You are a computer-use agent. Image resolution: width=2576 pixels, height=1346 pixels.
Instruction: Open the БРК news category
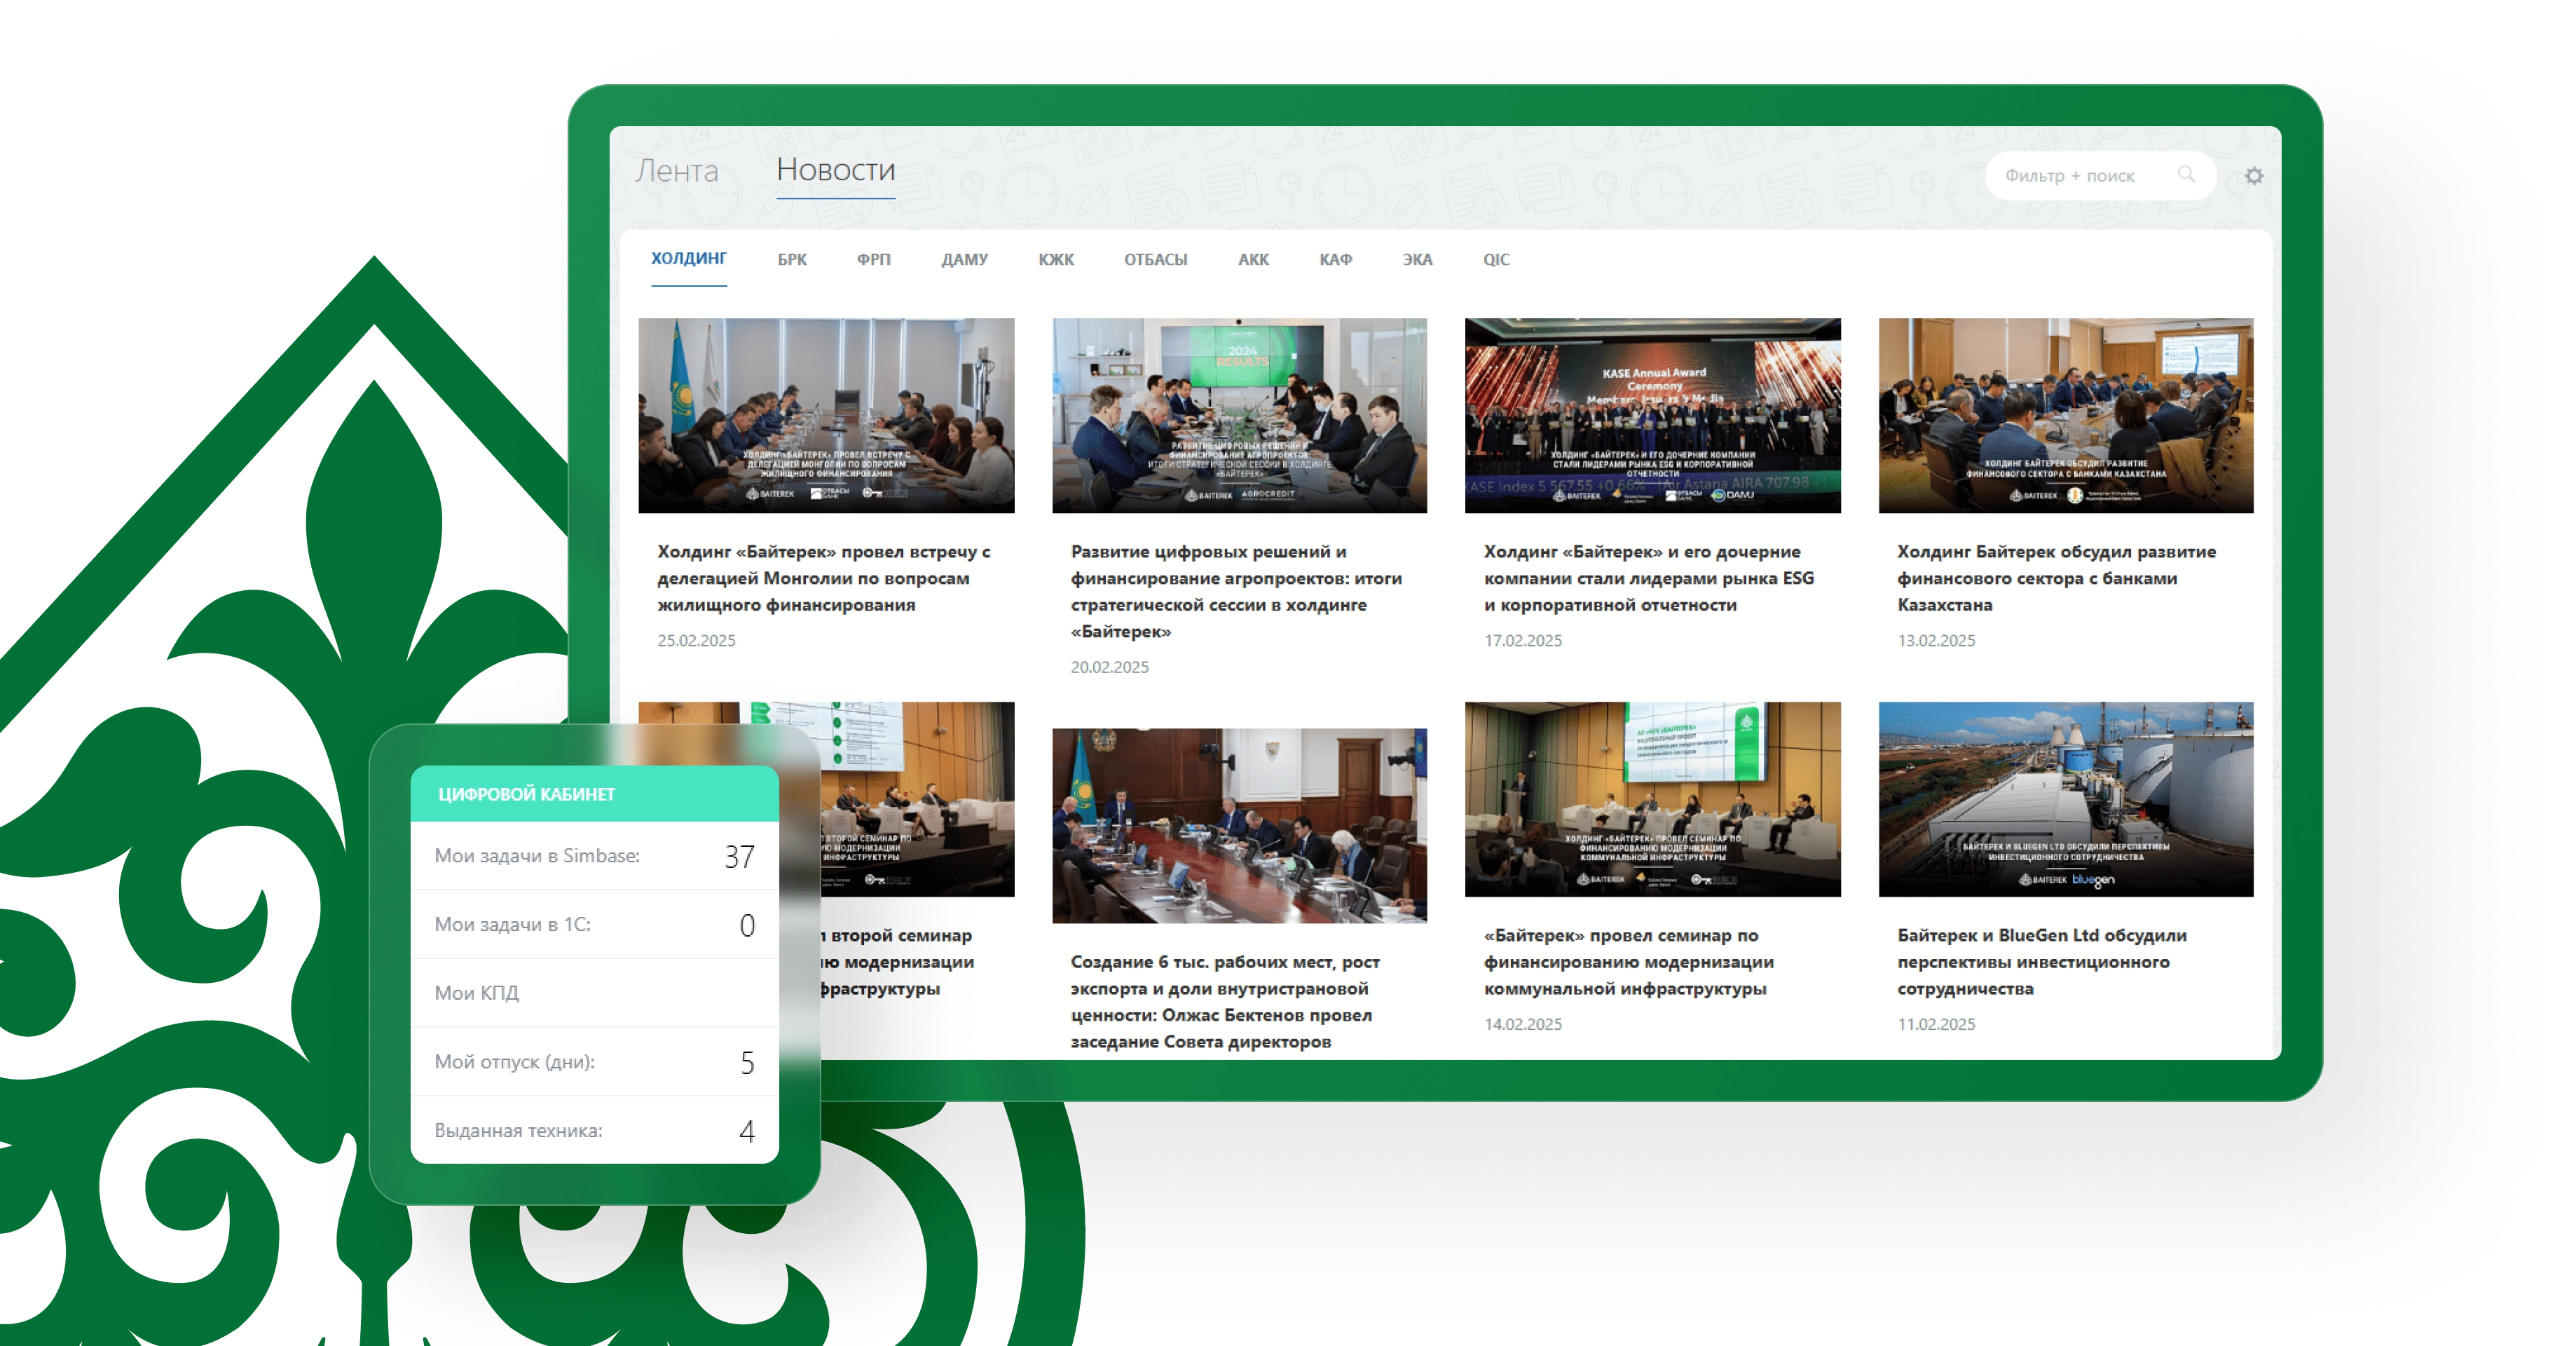[x=792, y=259]
